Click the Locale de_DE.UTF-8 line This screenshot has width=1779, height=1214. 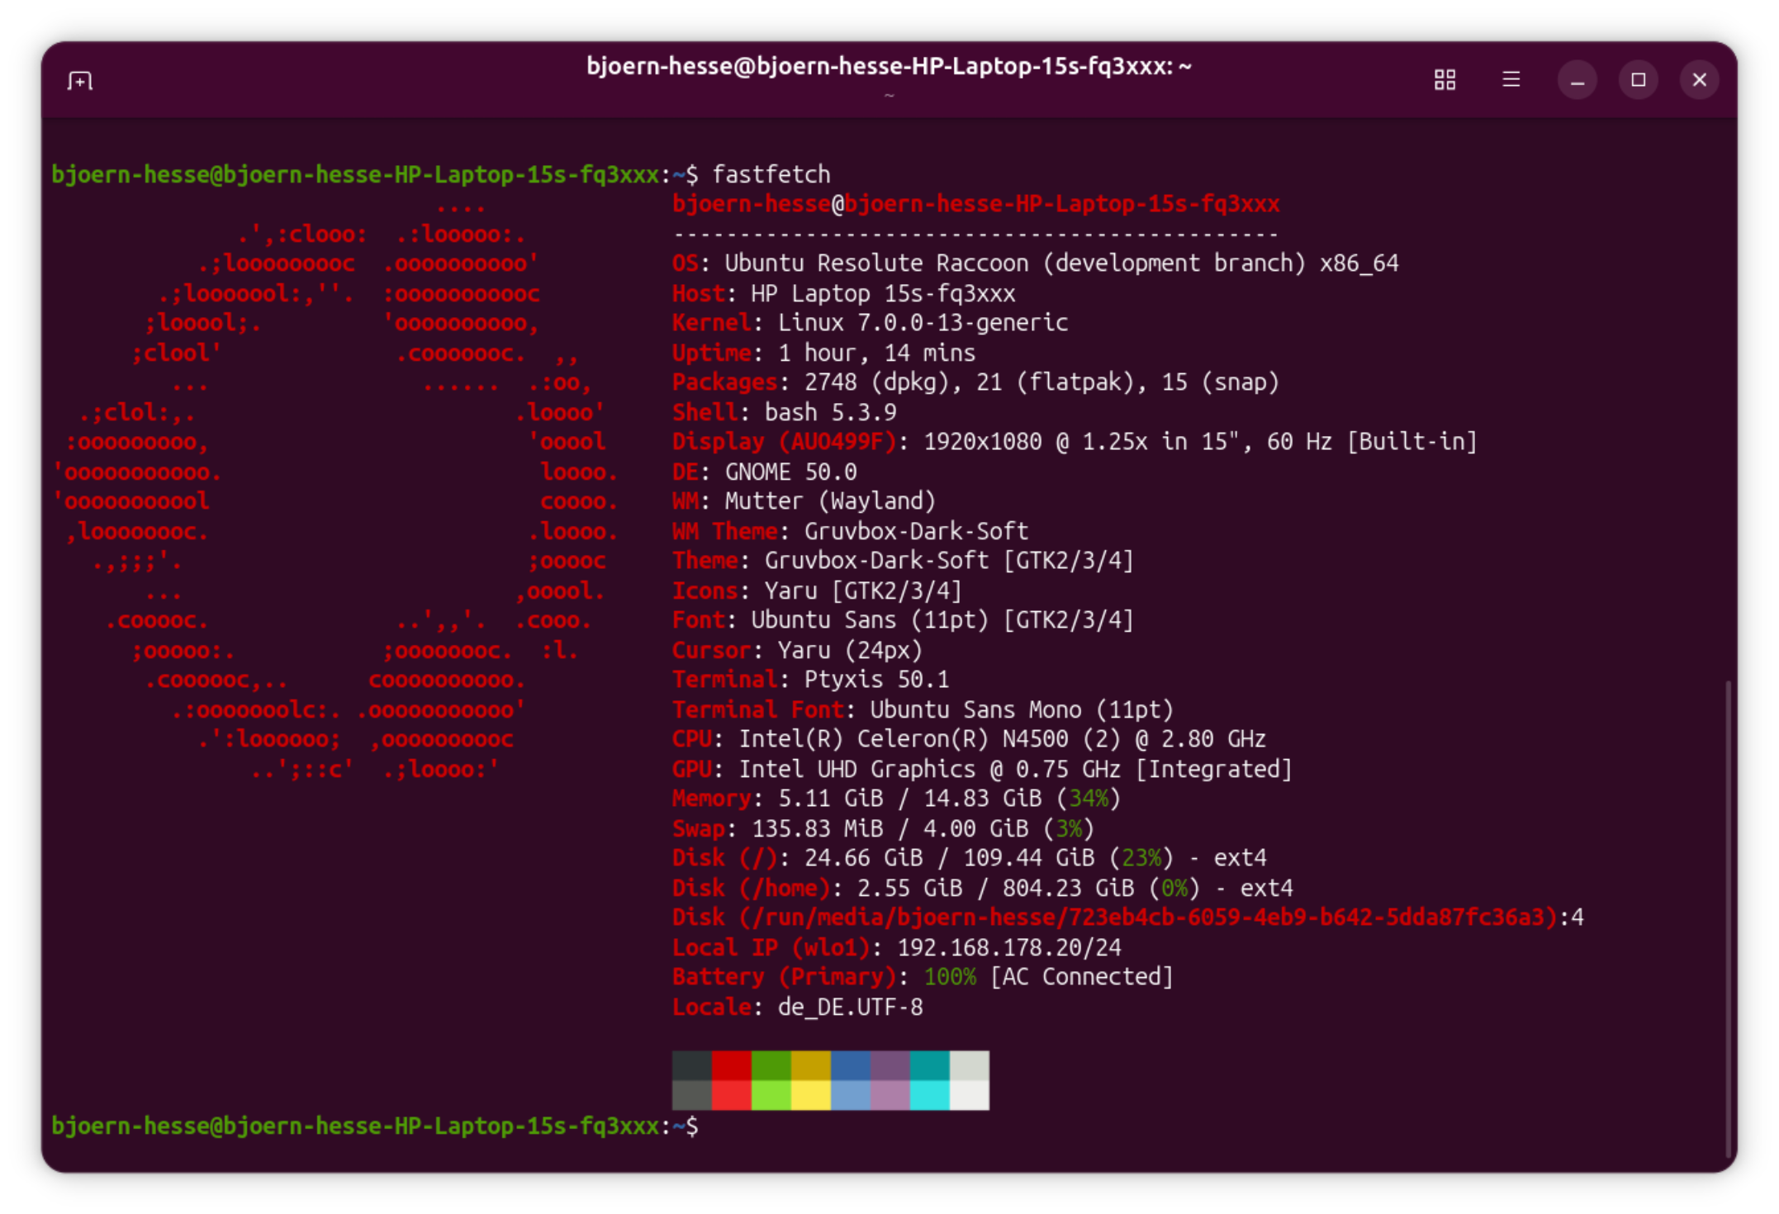(797, 1007)
